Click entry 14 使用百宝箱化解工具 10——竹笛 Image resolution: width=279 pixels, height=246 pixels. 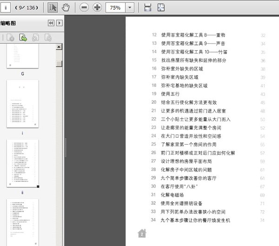click(208, 52)
